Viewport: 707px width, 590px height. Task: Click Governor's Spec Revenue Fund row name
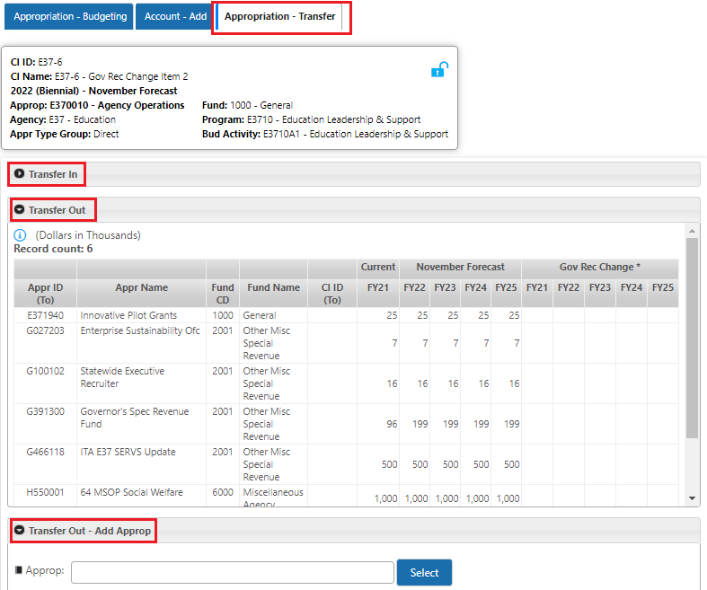[134, 418]
